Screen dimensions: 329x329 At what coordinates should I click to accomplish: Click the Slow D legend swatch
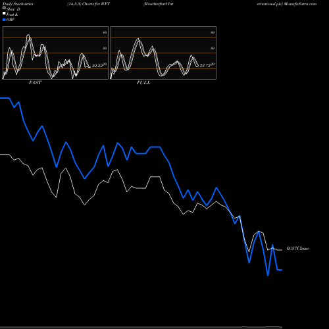pos(4,8)
